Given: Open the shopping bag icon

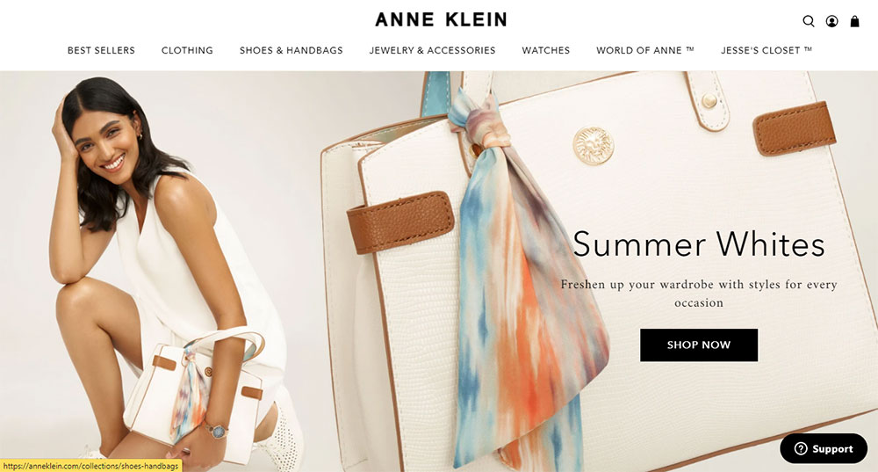Looking at the screenshot, I should coord(854,21).
